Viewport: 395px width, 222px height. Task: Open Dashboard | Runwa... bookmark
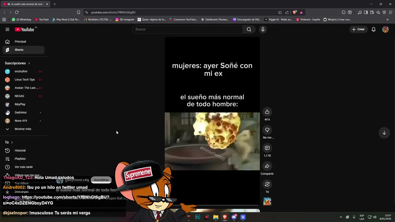click(x=215, y=19)
